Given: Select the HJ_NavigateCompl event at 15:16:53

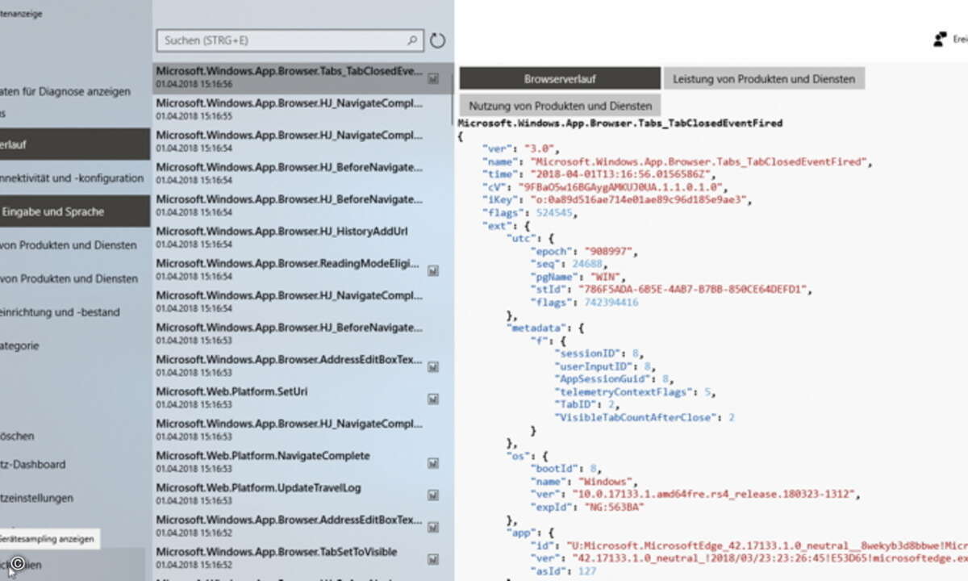Looking at the screenshot, I should [302, 431].
